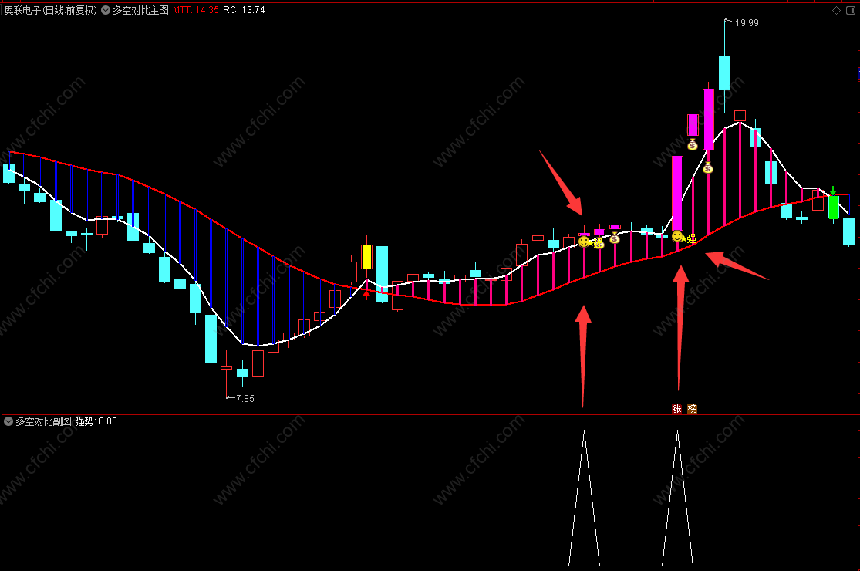This screenshot has height=571, width=860.
Task: Click the cyan candle with the 19.99 high
Action: tap(724, 72)
